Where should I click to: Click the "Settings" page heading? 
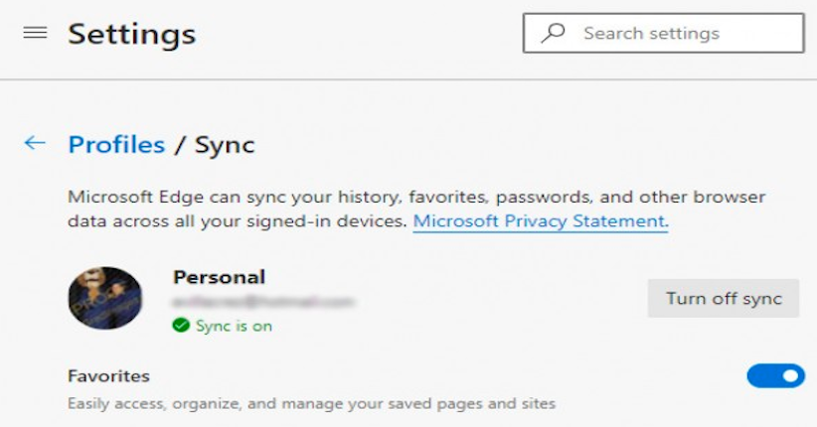click(132, 35)
